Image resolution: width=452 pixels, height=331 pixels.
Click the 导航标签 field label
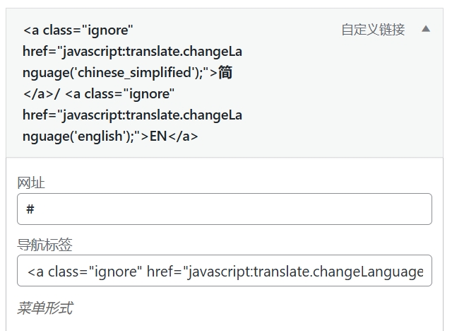(x=44, y=245)
